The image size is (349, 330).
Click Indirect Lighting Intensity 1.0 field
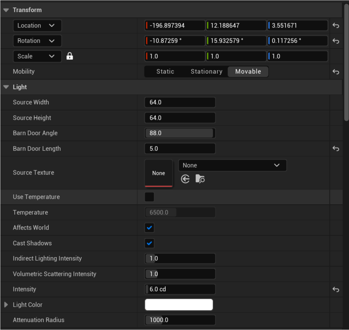click(180, 259)
